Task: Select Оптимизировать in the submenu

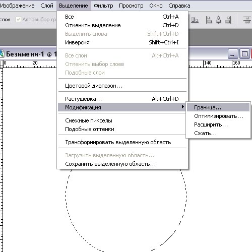Action: pos(218,116)
